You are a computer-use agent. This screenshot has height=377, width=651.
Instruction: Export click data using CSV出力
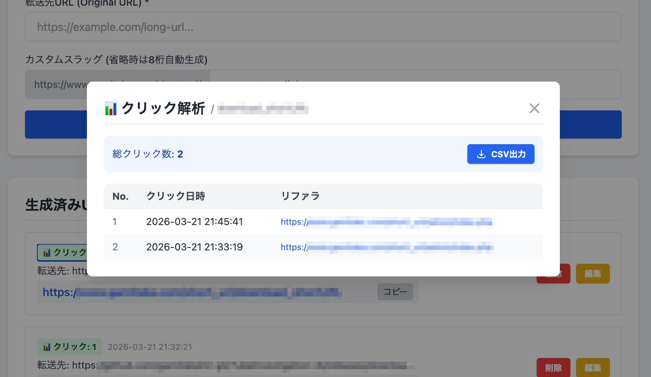pyautogui.click(x=500, y=154)
